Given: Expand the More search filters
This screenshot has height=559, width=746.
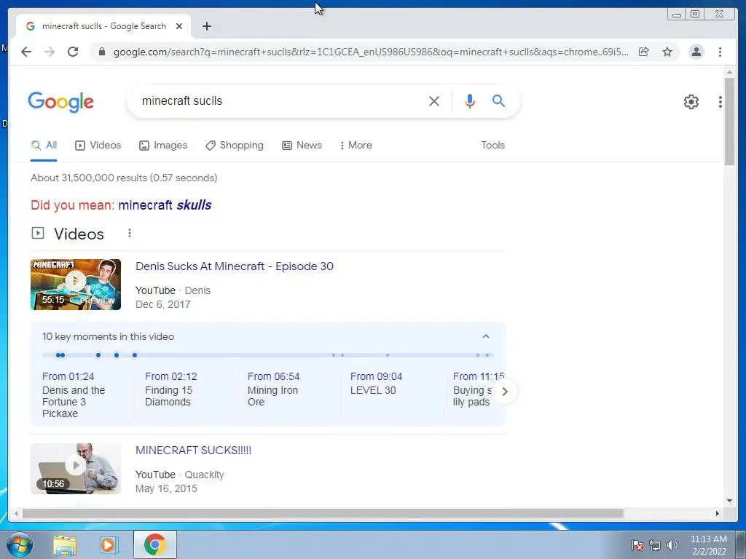Looking at the screenshot, I should (x=356, y=146).
